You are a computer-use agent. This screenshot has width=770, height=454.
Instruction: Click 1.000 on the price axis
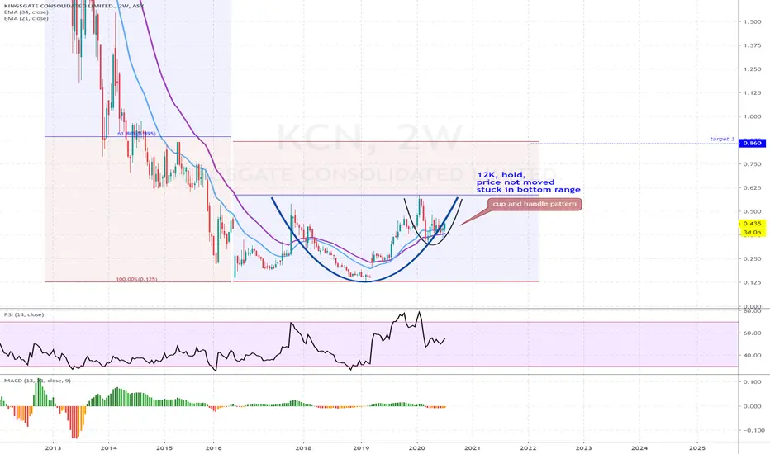[x=753, y=117]
